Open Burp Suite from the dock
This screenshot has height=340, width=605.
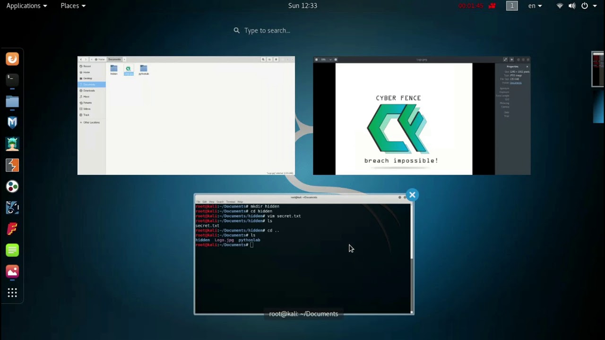12,165
